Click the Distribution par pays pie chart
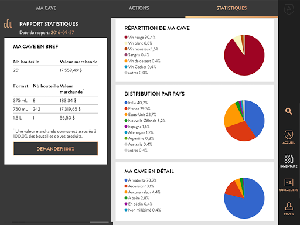This screenshot has width=300, height=225. [x=244, y=121]
